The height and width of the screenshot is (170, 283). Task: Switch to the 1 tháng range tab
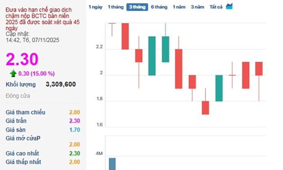click(x=116, y=7)
